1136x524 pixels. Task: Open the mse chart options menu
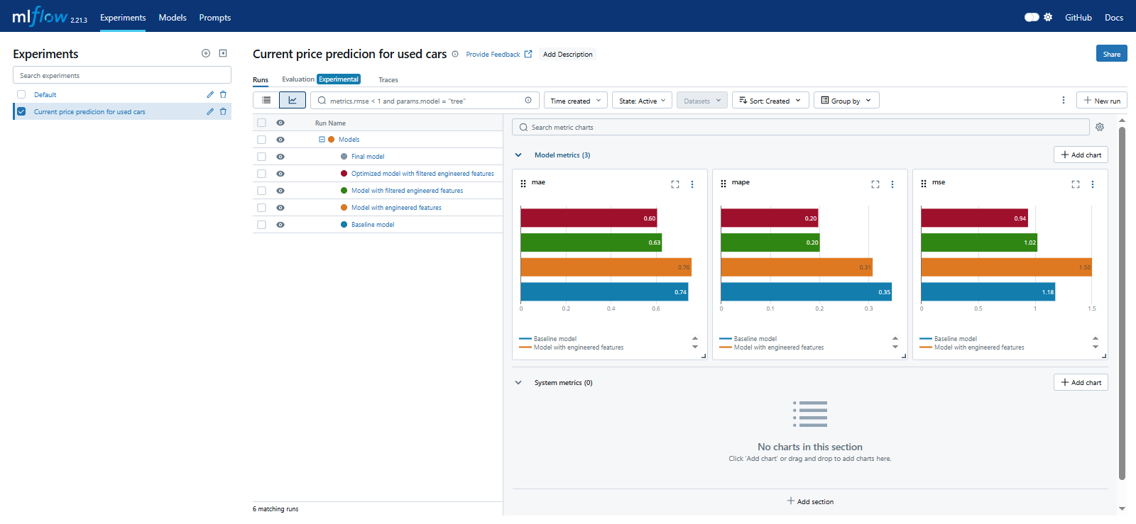coord(1093,184)
